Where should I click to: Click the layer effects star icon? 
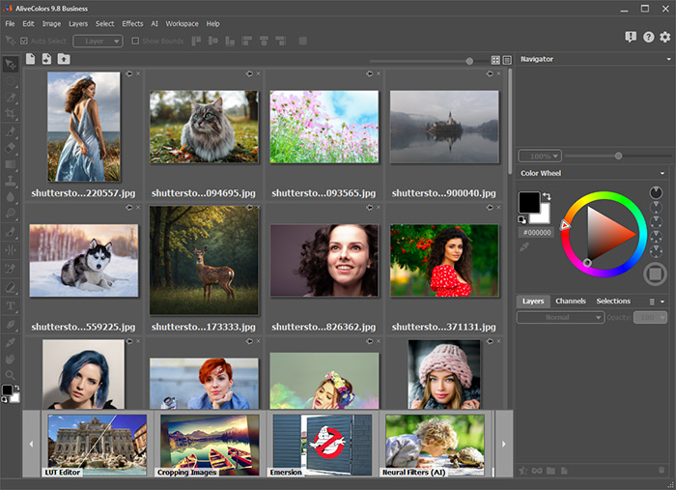pyautogui.click(x=523, y=471)
